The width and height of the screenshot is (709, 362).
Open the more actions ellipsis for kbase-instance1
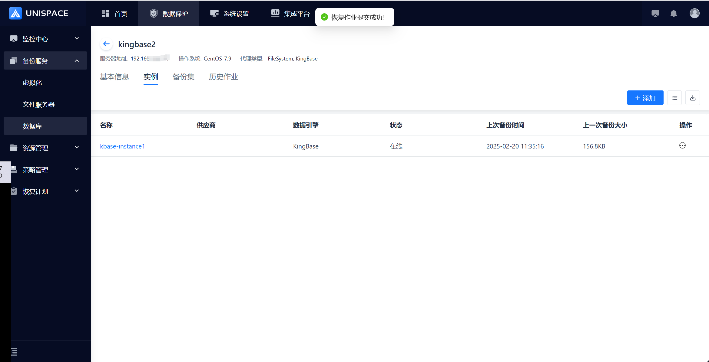[x=682, y=146]
